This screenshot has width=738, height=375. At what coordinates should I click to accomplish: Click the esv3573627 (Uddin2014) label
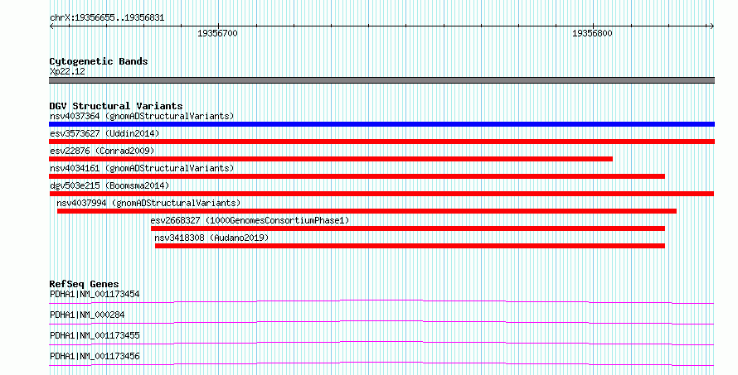(104, 133)
